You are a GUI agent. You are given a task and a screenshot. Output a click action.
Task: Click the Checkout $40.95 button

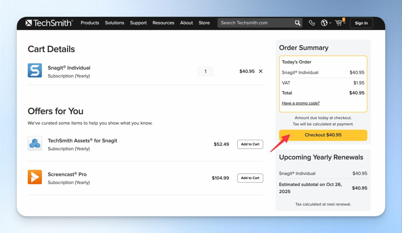pyautogui.click(x=323, y=135)
